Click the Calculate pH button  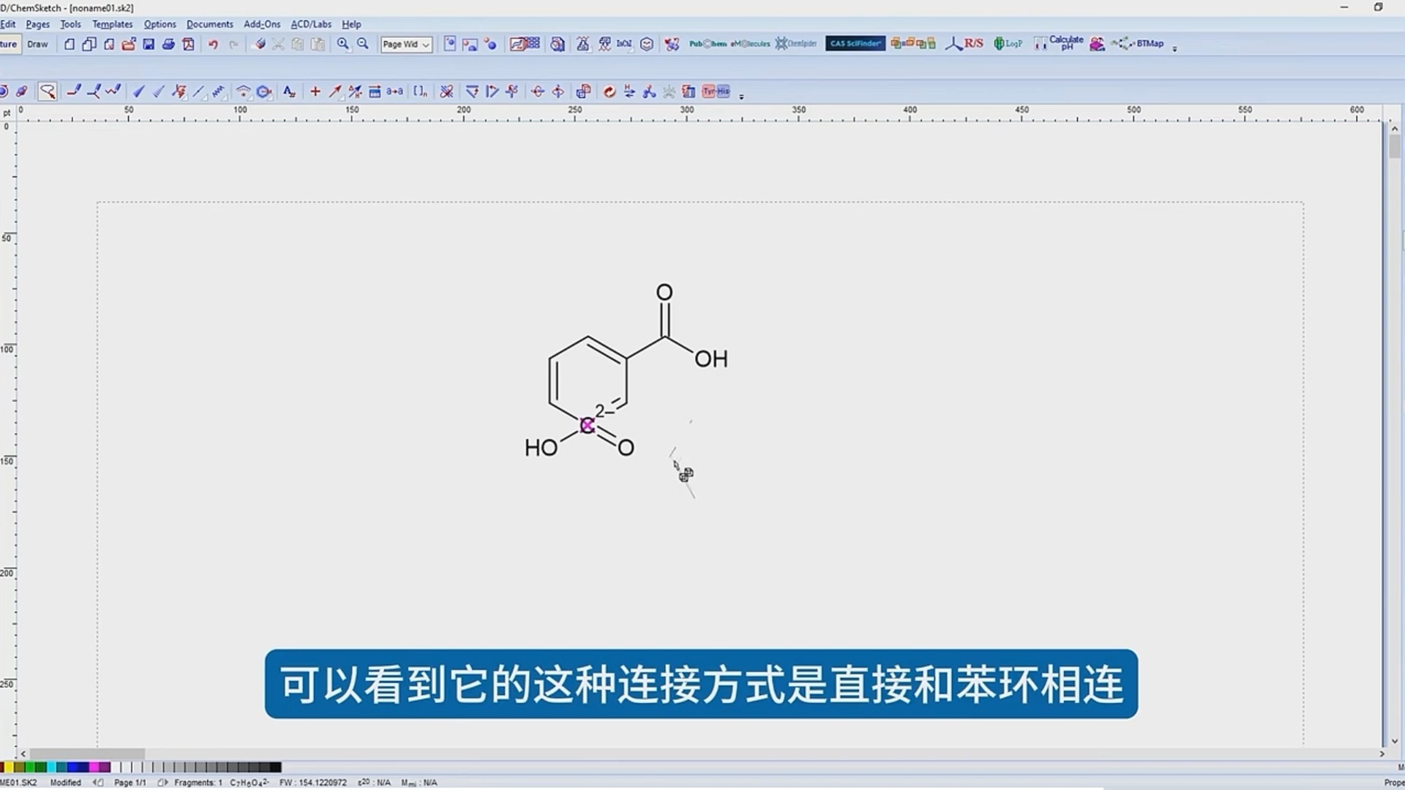click(1059, 44)
